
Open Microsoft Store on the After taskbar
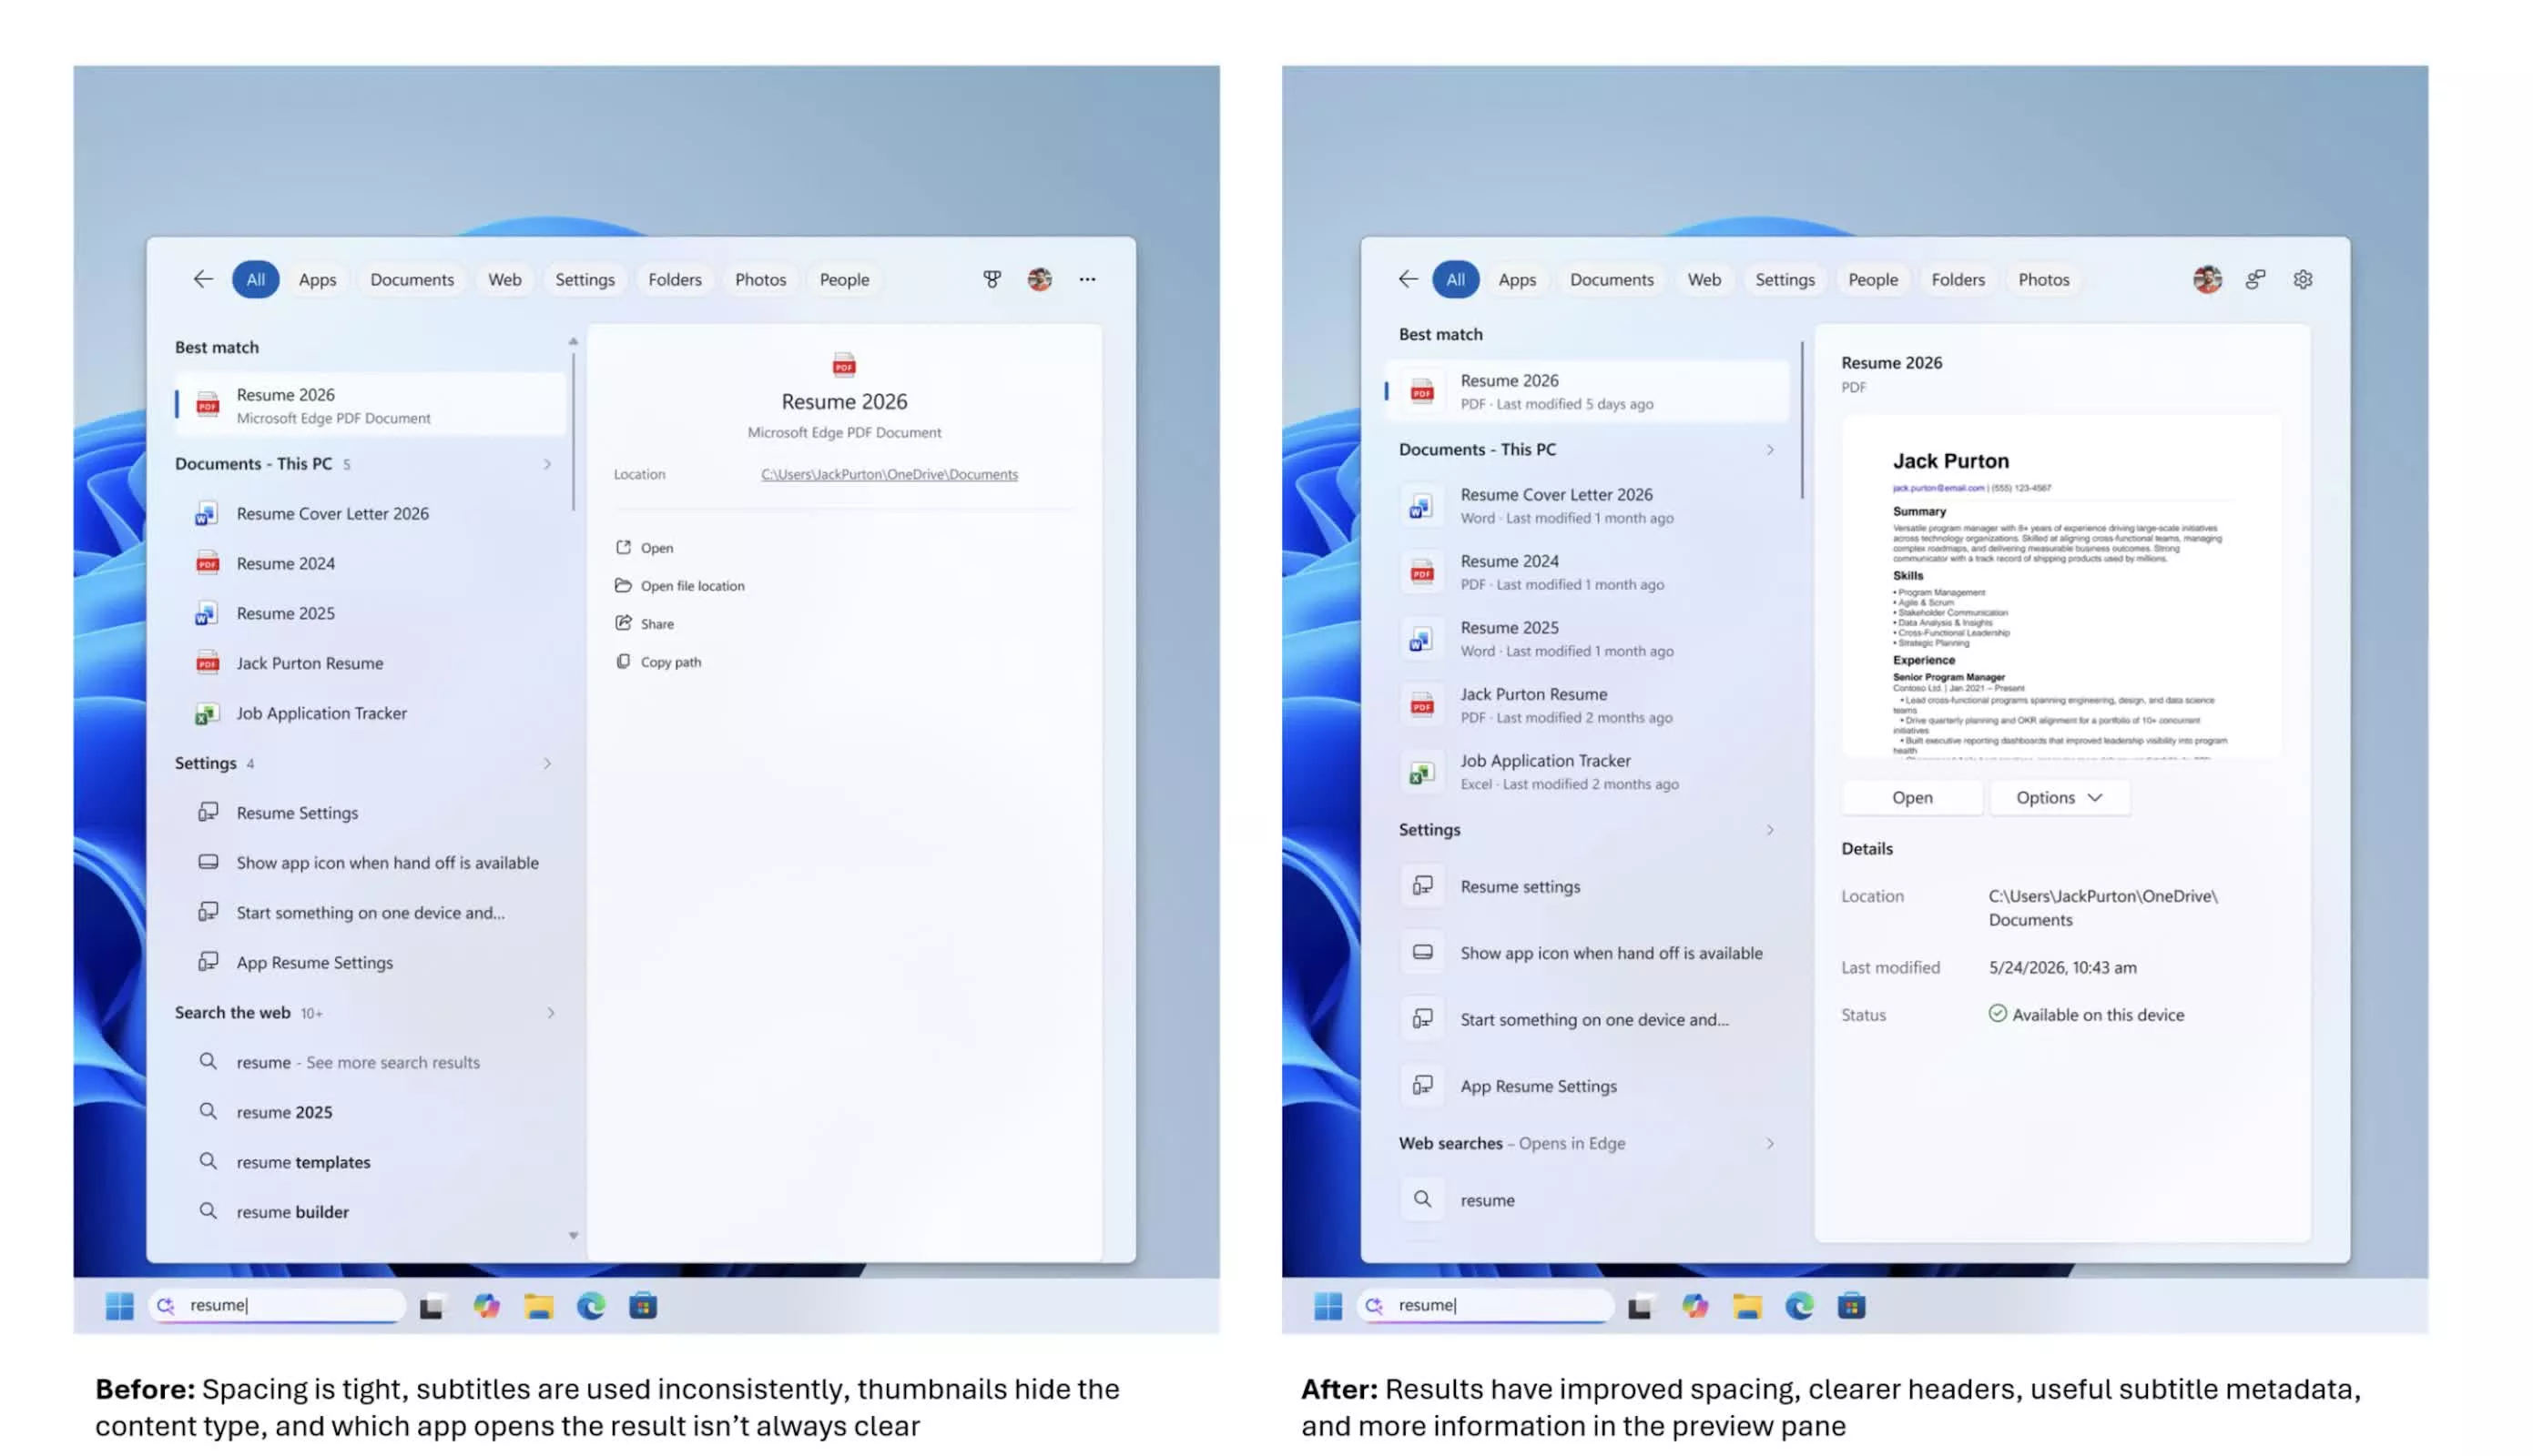coord(1851,1305)
